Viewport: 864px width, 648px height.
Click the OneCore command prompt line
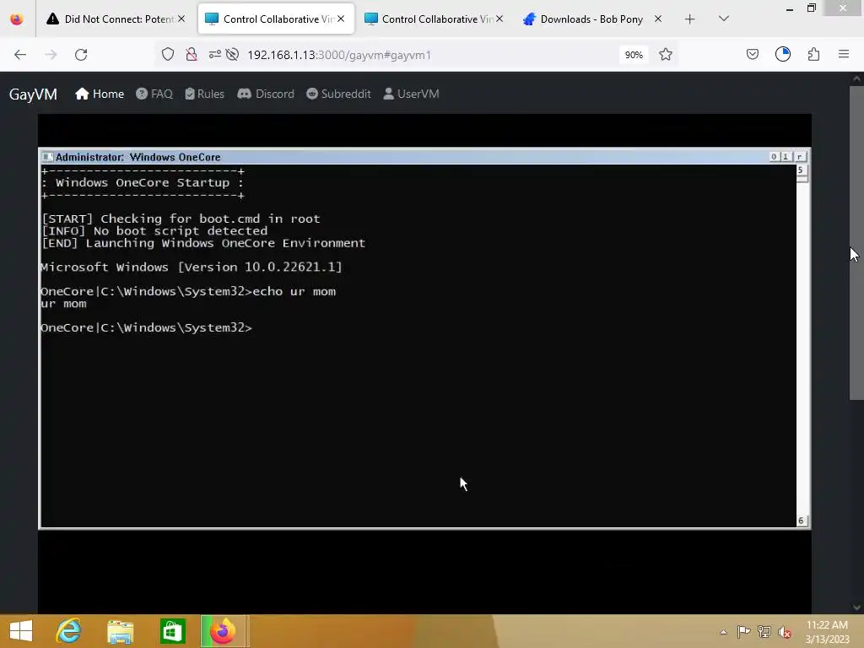click(x=146, y=328)
